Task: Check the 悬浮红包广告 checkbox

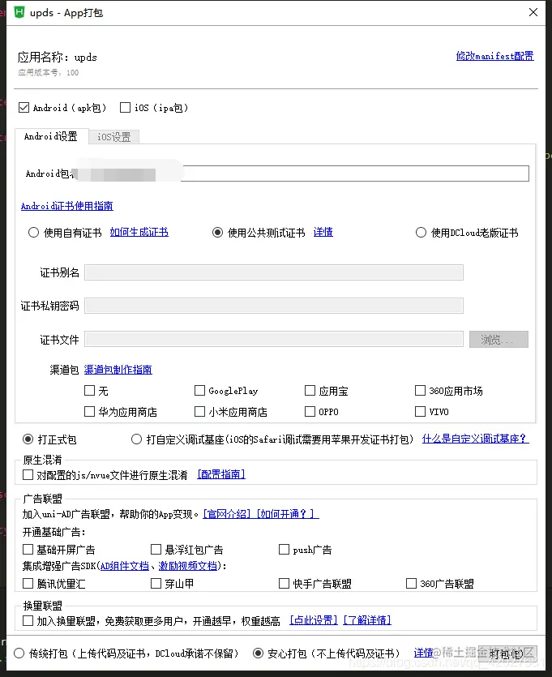Action: (156, 550)
